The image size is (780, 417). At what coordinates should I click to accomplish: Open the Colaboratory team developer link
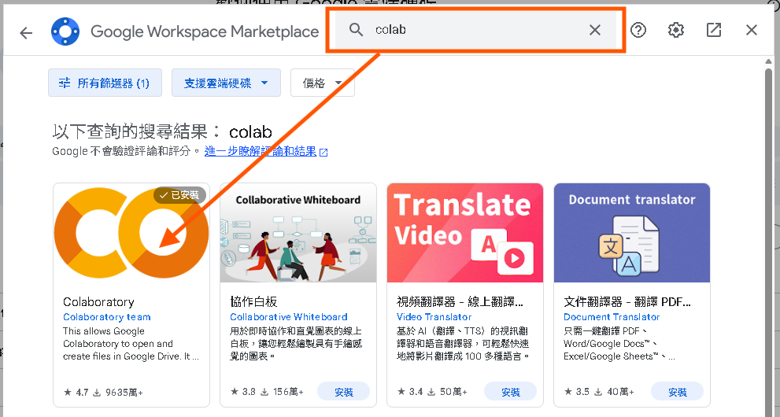click(x=106, y=316)
